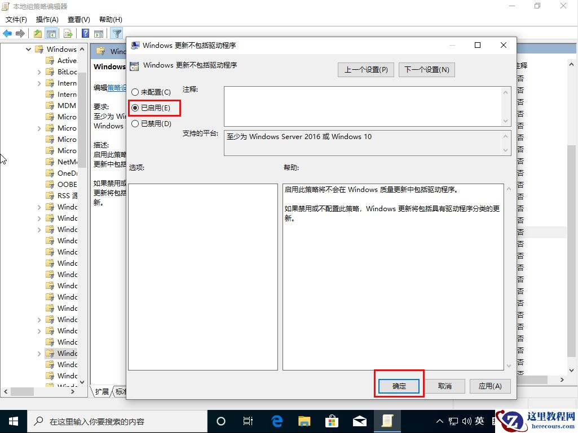Viewport: 578px width, 433px height.
Task: Select the 已启用 radio button
Action: point(135,108)
